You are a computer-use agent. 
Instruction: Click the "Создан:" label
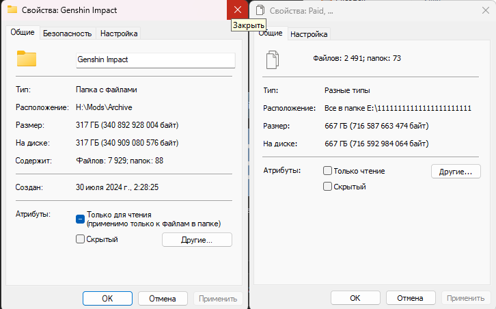(x=29, y=187)
